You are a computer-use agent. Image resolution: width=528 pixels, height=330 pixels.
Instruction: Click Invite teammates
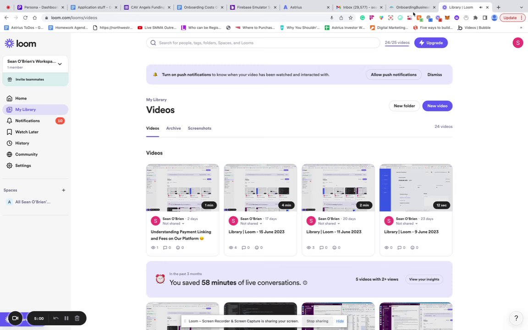[x=35, y=79]
